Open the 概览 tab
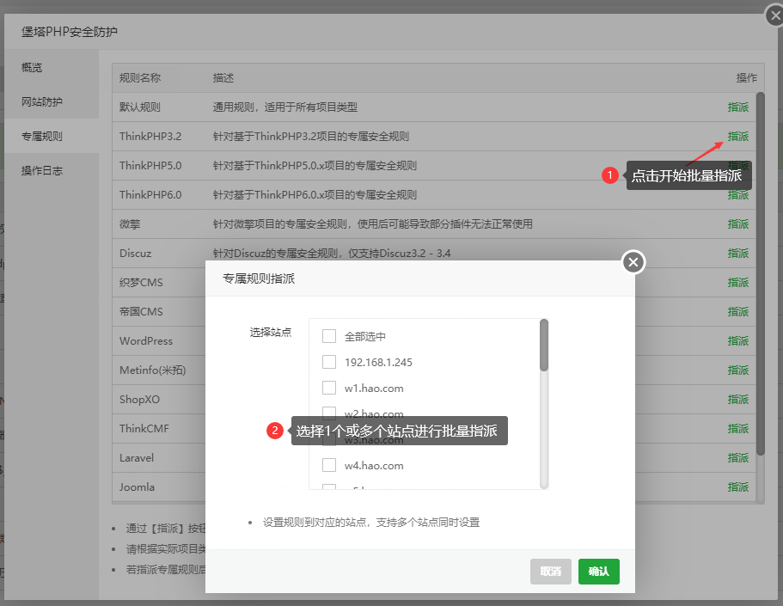The width and height of the screenshot is (783, 606). tap(32, 68)
